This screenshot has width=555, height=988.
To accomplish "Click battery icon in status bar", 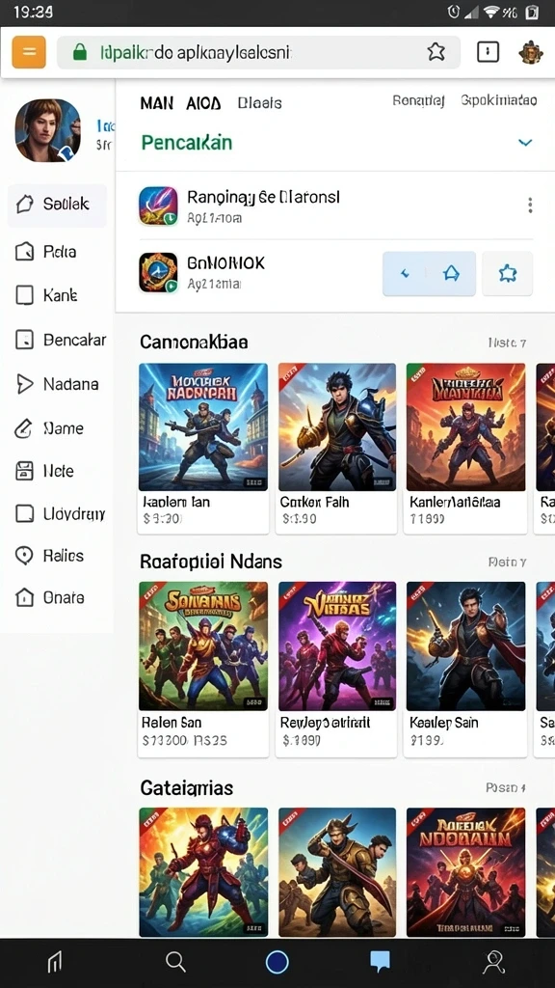I will tap(532, 12).
